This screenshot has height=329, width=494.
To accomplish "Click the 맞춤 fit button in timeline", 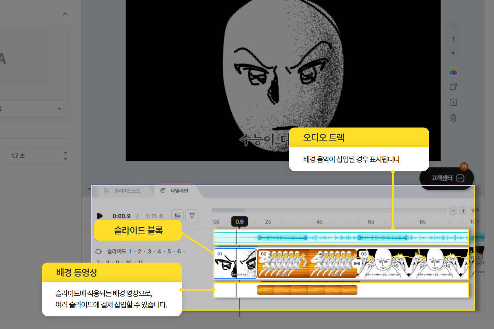I will (x=475, y=210).
